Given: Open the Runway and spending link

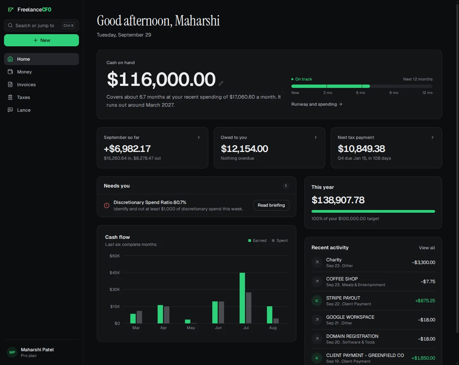Looking at the screenshot, I should pos(317,104).
